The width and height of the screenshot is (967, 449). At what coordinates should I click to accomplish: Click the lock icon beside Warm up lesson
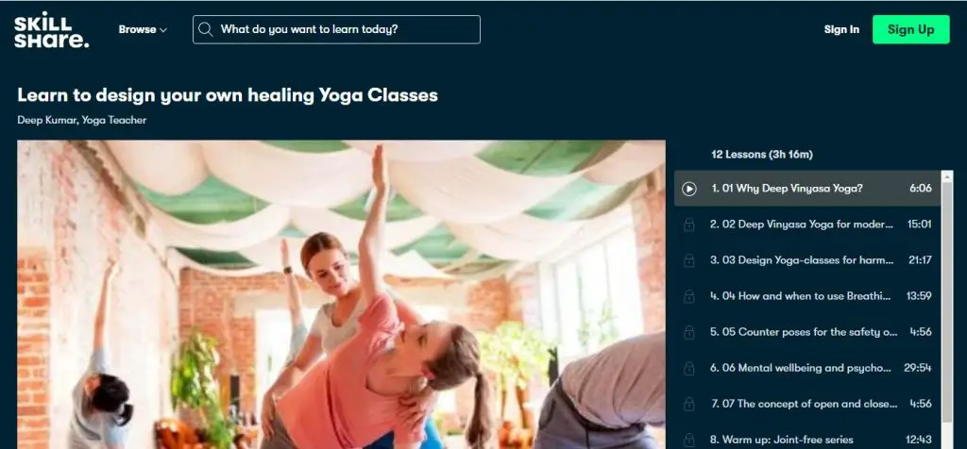click(688, 440)
